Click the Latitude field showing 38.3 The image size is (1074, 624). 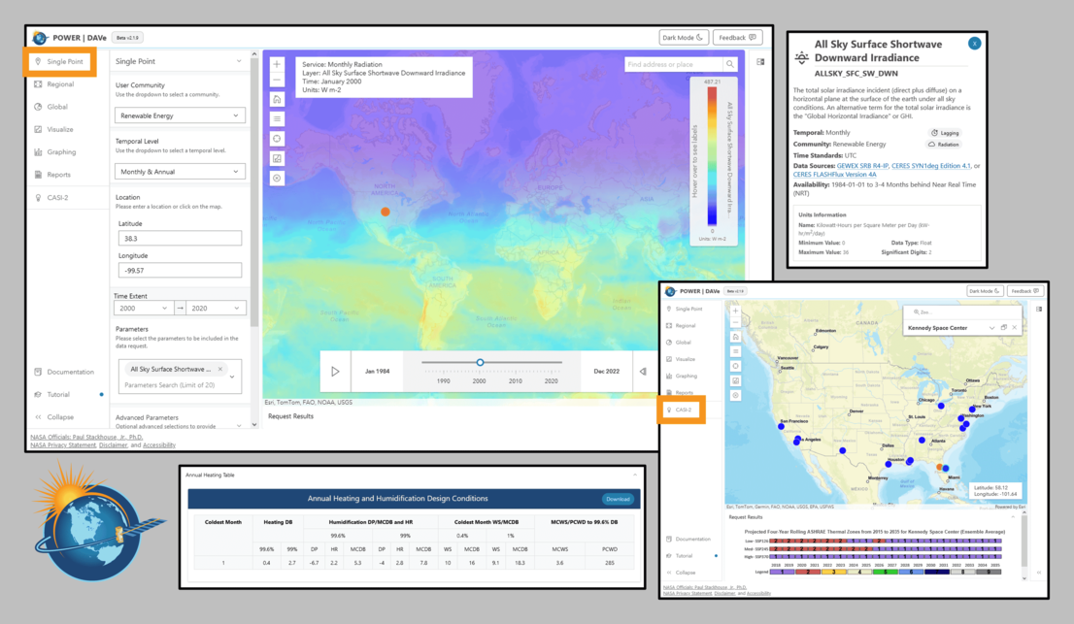180,239
